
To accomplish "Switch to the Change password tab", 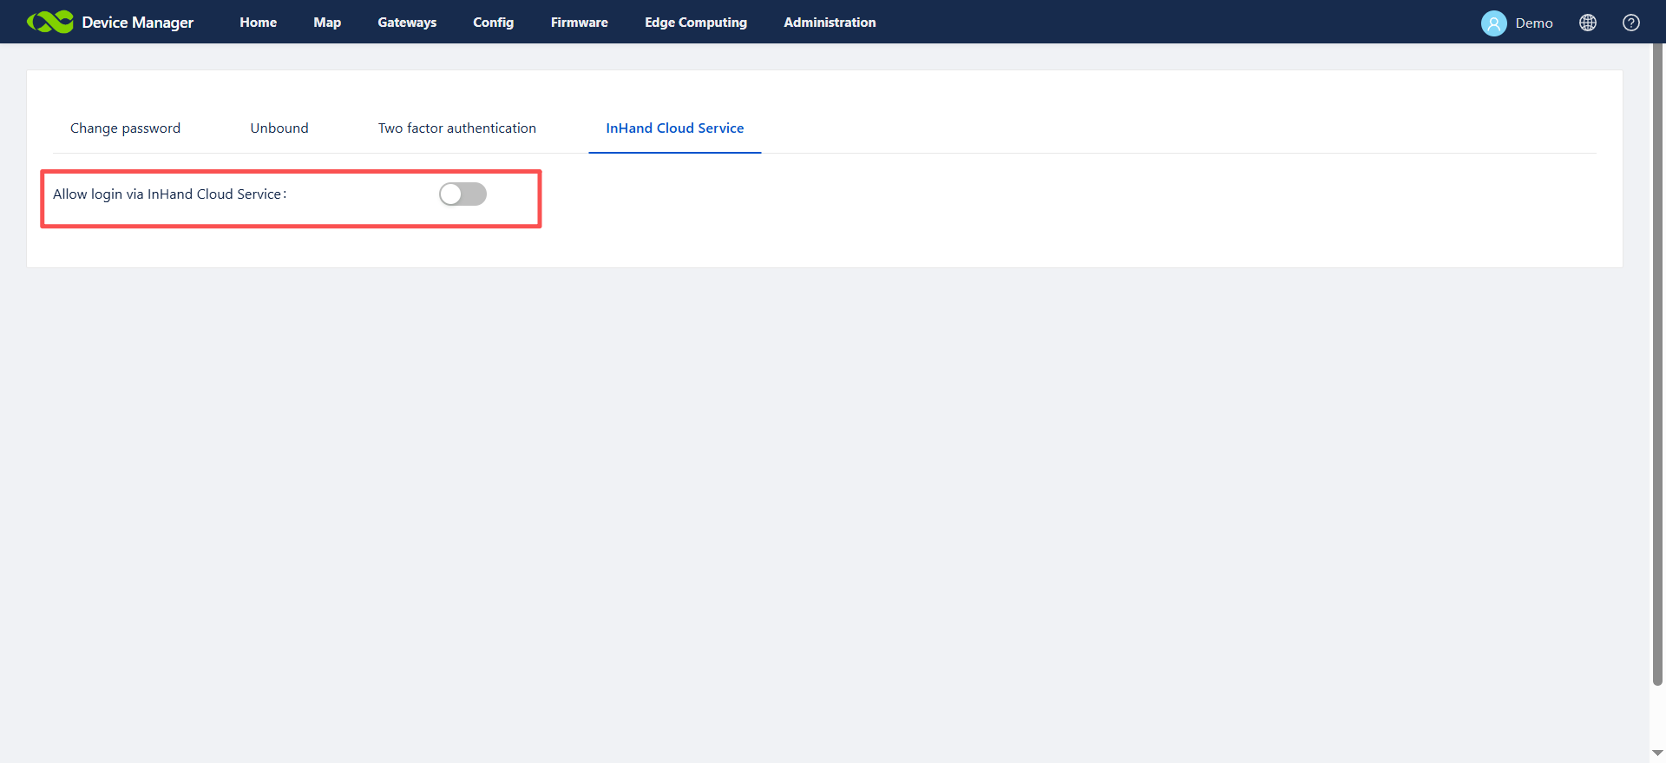I will point(125,128).
